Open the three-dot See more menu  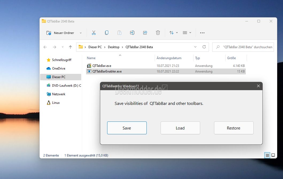pos(202,33)
